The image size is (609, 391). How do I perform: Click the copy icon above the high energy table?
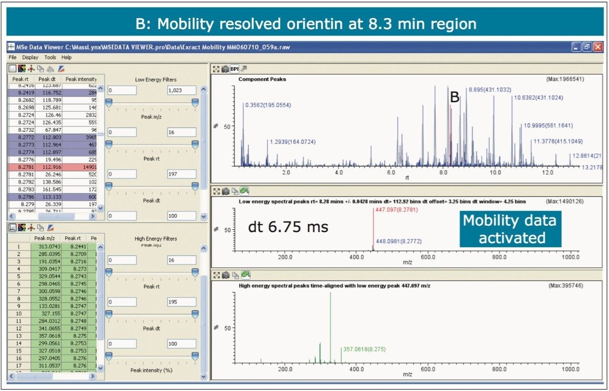(41, 228)
